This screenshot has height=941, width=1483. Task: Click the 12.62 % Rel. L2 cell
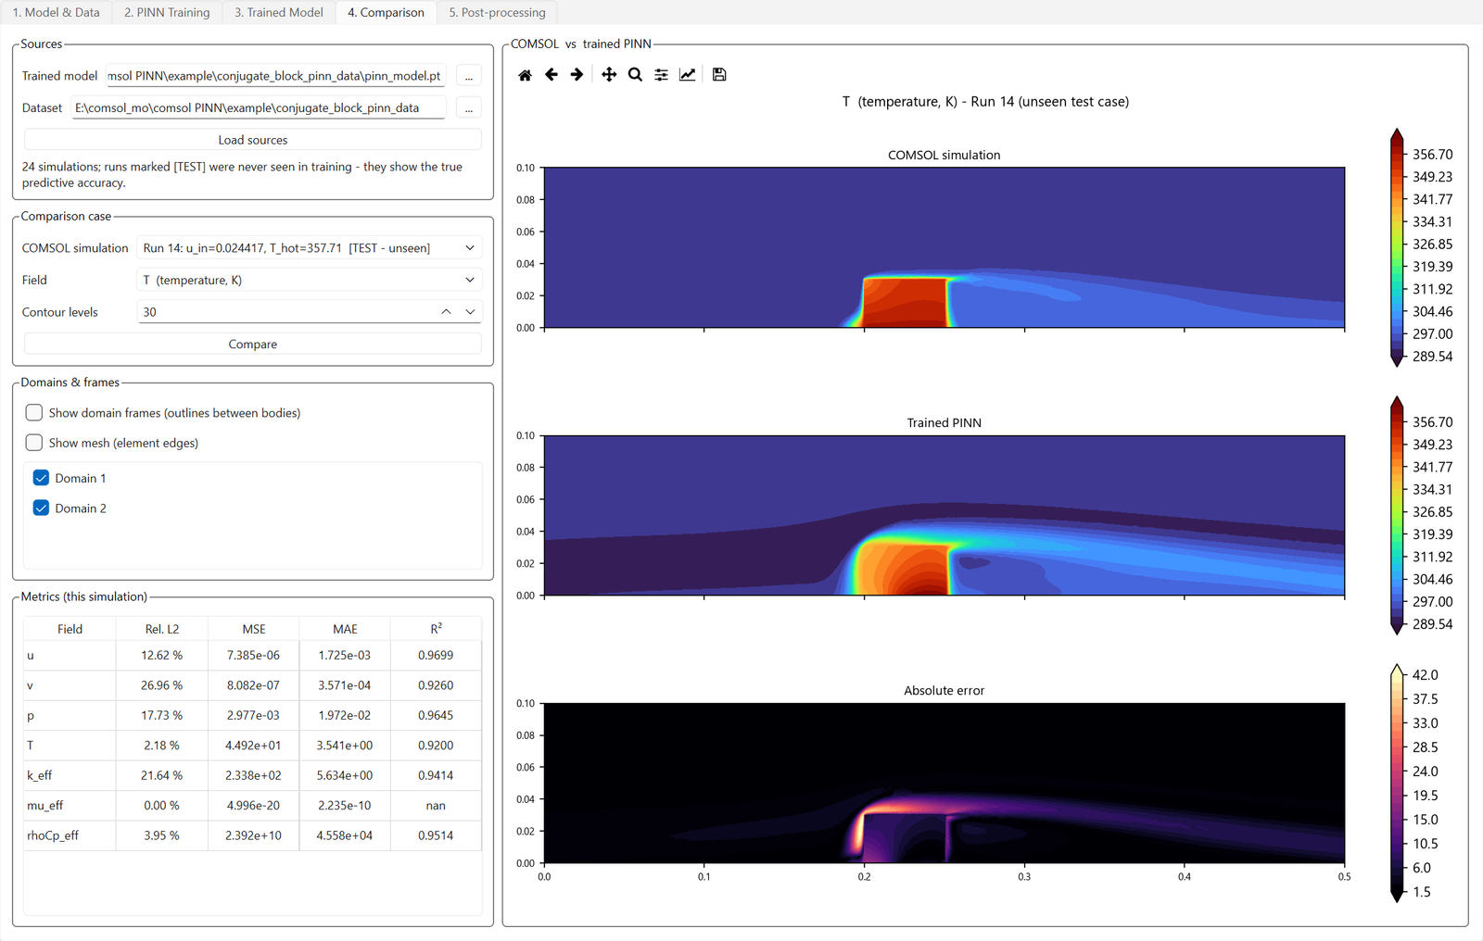(161, 655)
